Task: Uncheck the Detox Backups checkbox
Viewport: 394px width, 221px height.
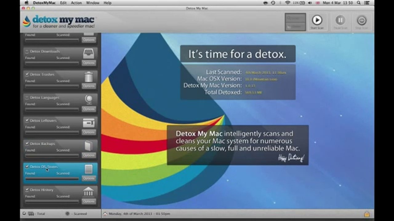Action: [27, 144]
